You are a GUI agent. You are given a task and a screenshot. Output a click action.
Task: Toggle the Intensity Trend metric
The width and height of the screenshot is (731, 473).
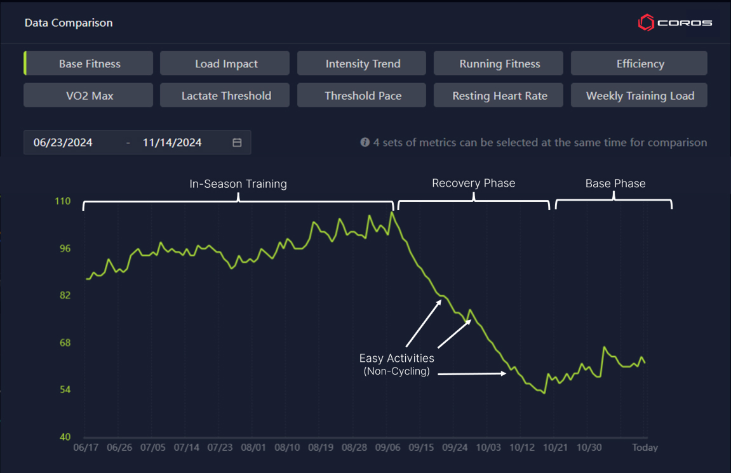[362, 63]
